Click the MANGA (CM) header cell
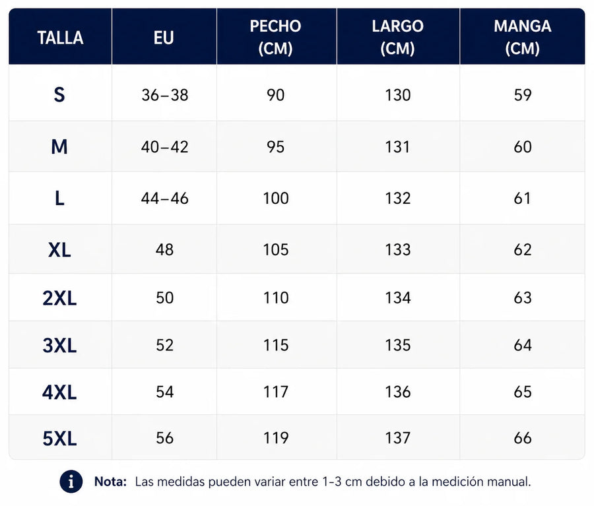Viewport: 594px width, 506px height. pyautogui.click(x=523, y=37)
